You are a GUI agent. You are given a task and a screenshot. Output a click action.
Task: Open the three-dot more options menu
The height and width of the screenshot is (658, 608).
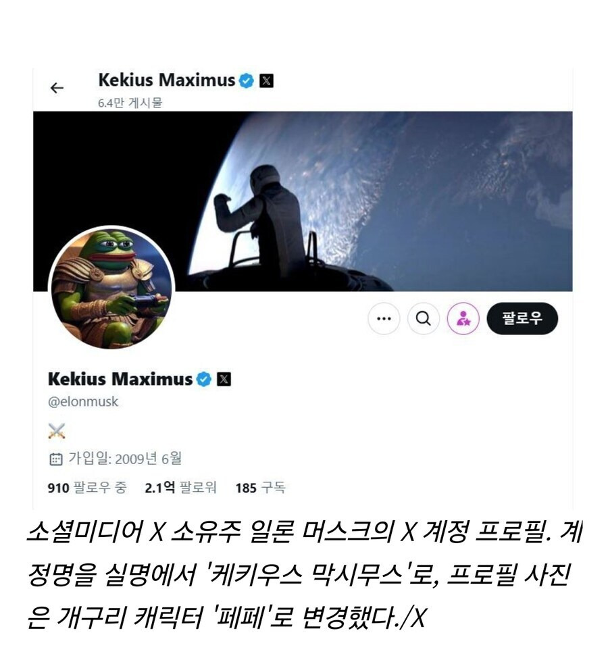(384, 318)
